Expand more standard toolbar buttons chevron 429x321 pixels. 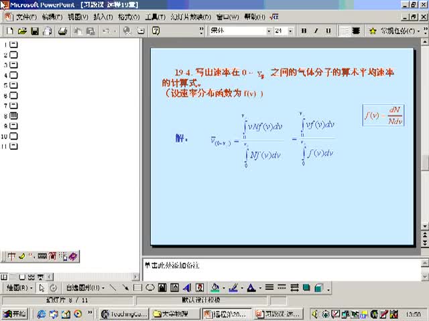pyautogui.click(x=201, y=31)
